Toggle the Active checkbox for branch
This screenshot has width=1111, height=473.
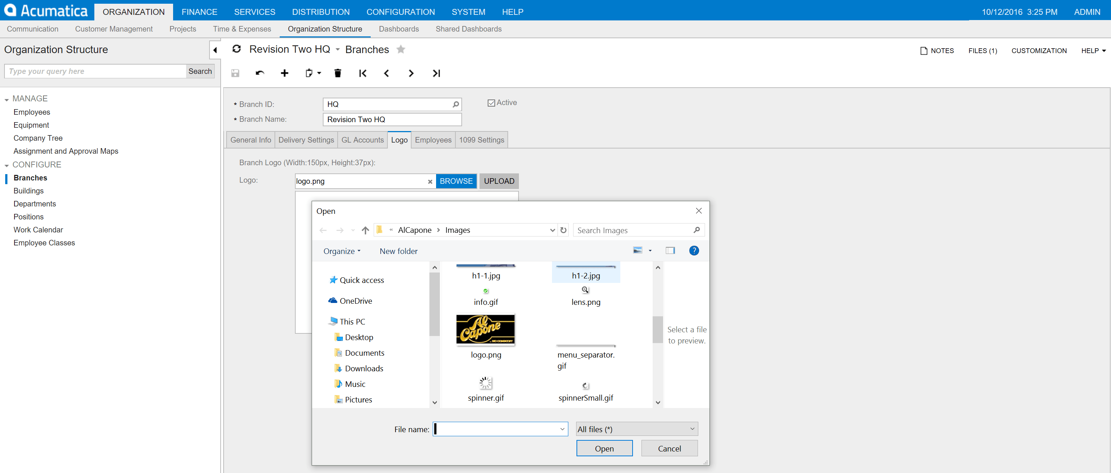492,103
